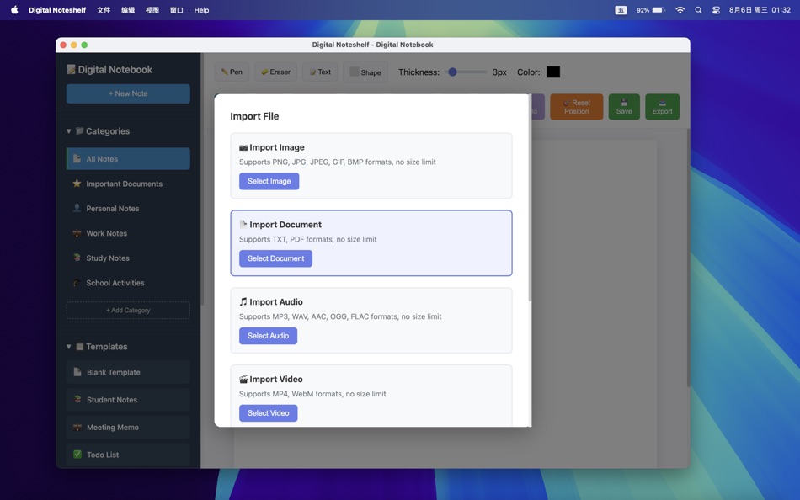This screenshot has height=500, width=800.
Task: Click the Student Notes template icon
Action: pos(77,400)
